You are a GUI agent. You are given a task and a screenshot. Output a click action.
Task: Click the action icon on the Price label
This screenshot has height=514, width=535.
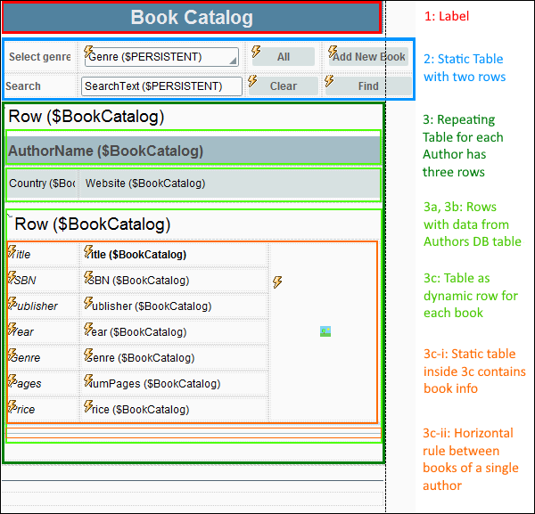pos(12,407)
